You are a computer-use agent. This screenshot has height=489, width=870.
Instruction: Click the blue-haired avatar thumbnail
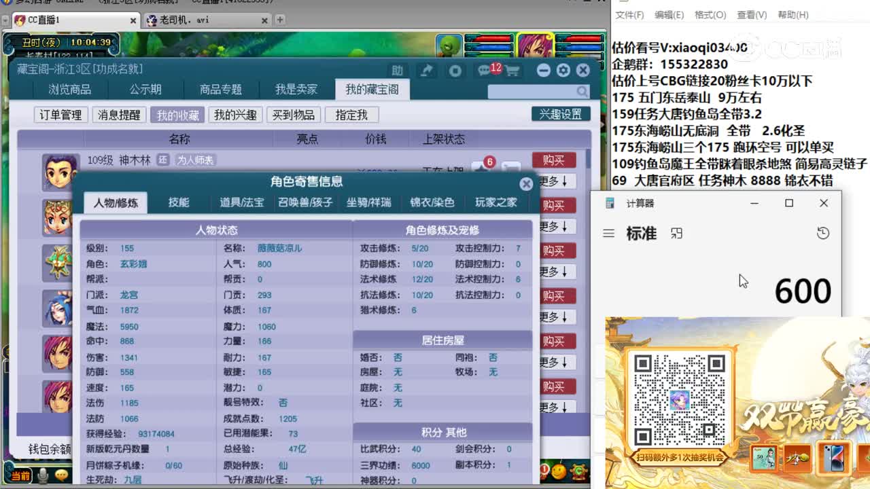click(58, 308)
